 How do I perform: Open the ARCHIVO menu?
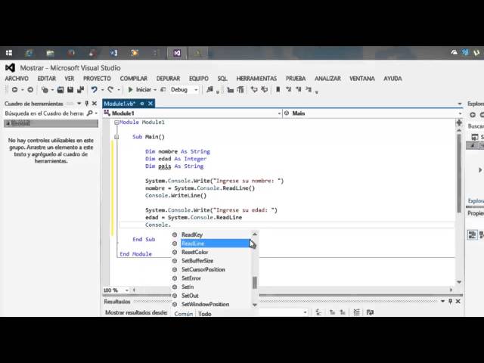[x=17, y=79]
